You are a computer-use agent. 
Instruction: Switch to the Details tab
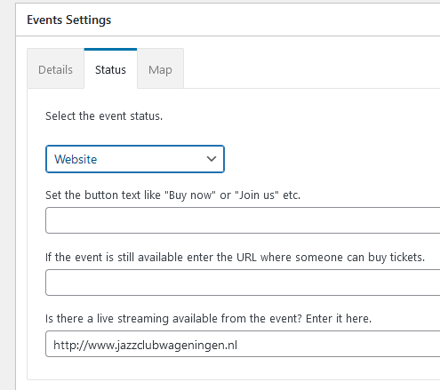click(55, 68)
